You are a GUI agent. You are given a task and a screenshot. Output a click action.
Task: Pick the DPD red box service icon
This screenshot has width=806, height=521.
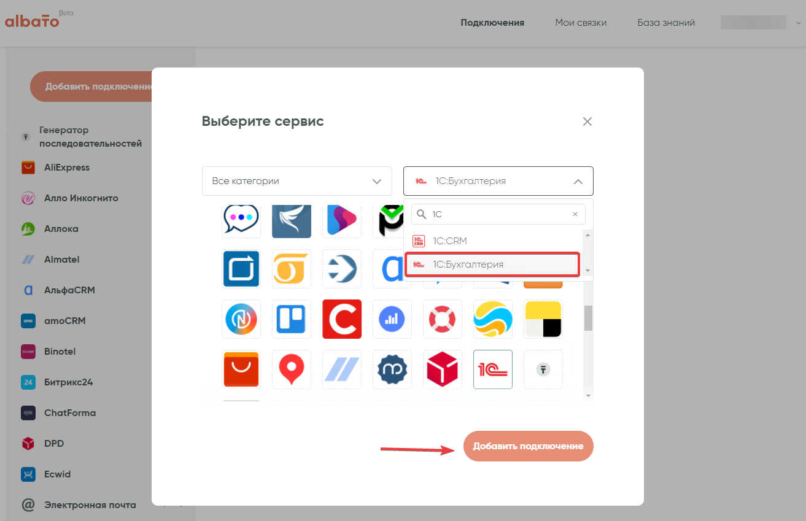(442, 369)
